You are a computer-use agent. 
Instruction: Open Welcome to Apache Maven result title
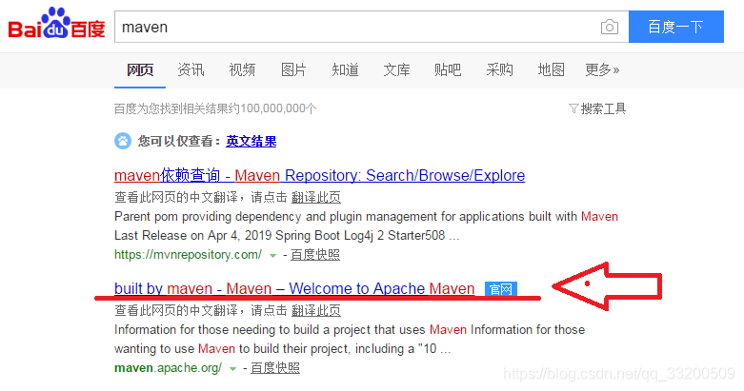pyautogui.click(x=294, y=288)
